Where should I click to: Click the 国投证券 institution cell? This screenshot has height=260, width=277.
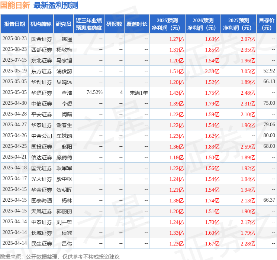point(42,147)
